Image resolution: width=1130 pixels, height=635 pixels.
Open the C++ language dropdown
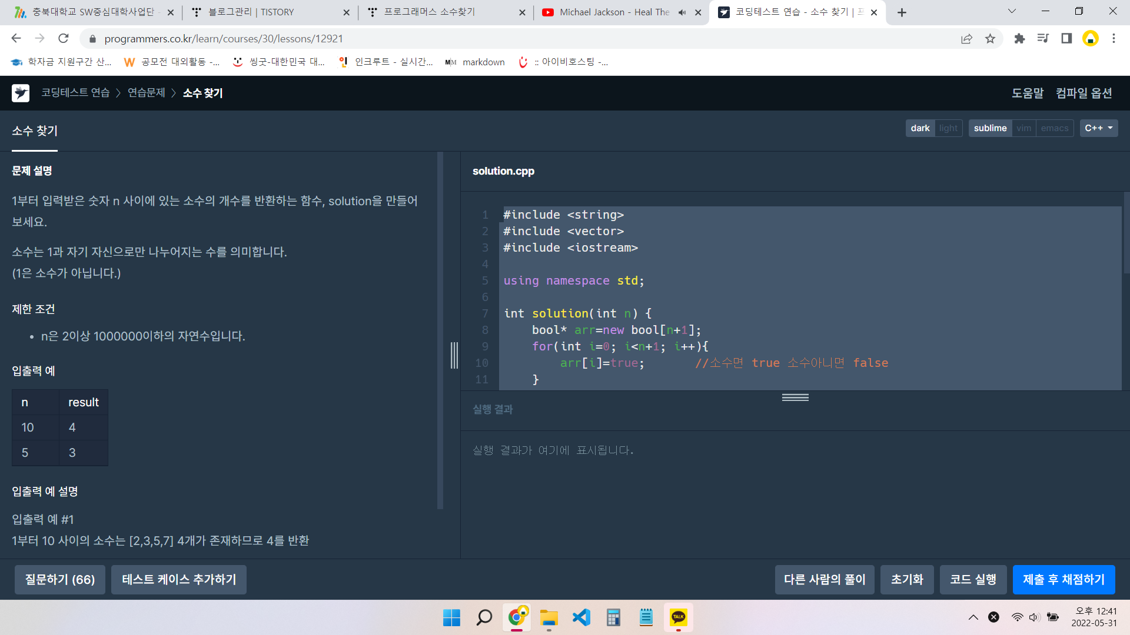(x=1098, y=128)
